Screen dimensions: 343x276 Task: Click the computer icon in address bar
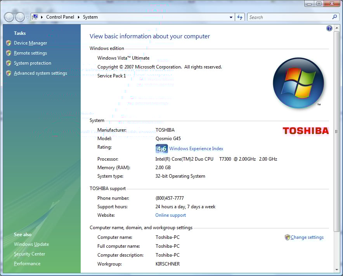(35, 17)
